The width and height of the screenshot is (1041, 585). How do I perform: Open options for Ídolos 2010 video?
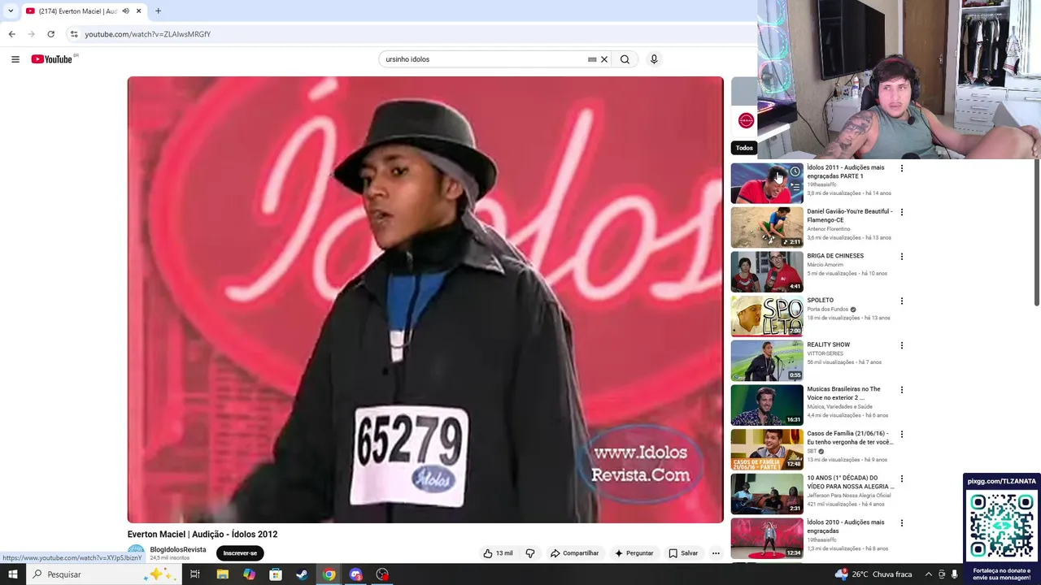[901, 523]
